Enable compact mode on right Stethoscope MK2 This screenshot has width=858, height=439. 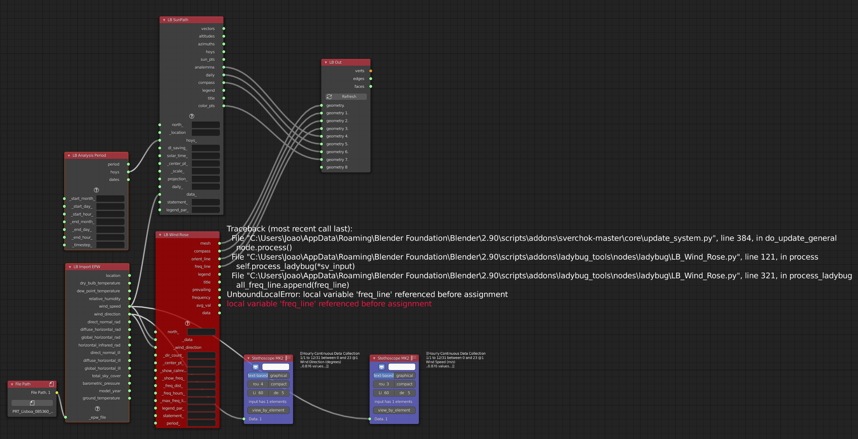click(404, 384)
